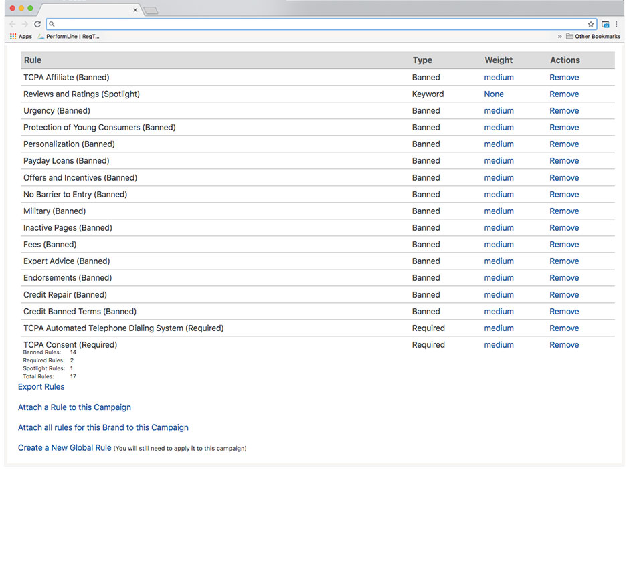Select the Banned Rules count line
The height and width of the screenshot is (577, 629).
tap(50, 352)
